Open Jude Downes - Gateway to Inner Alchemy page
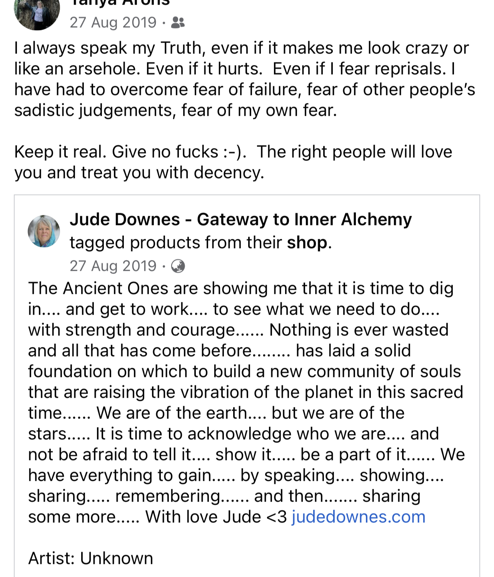This screenshot has height=577, width=494. pos(240,219)
